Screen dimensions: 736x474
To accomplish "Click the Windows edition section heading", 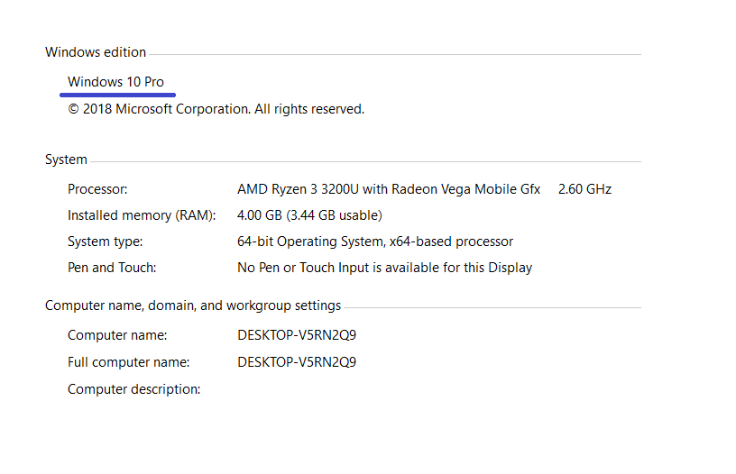I will tap(96, 52).
